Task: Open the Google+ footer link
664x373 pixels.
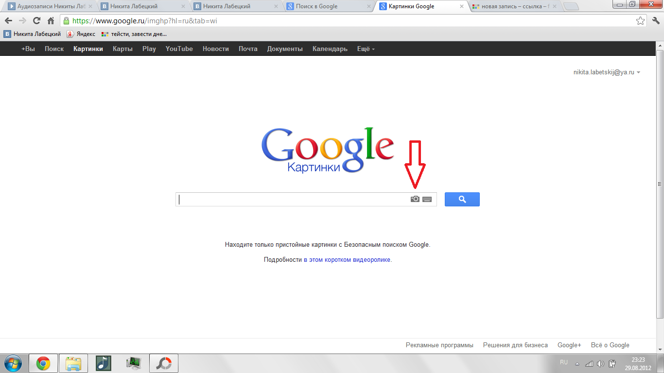Action: [x=569, y=345]
